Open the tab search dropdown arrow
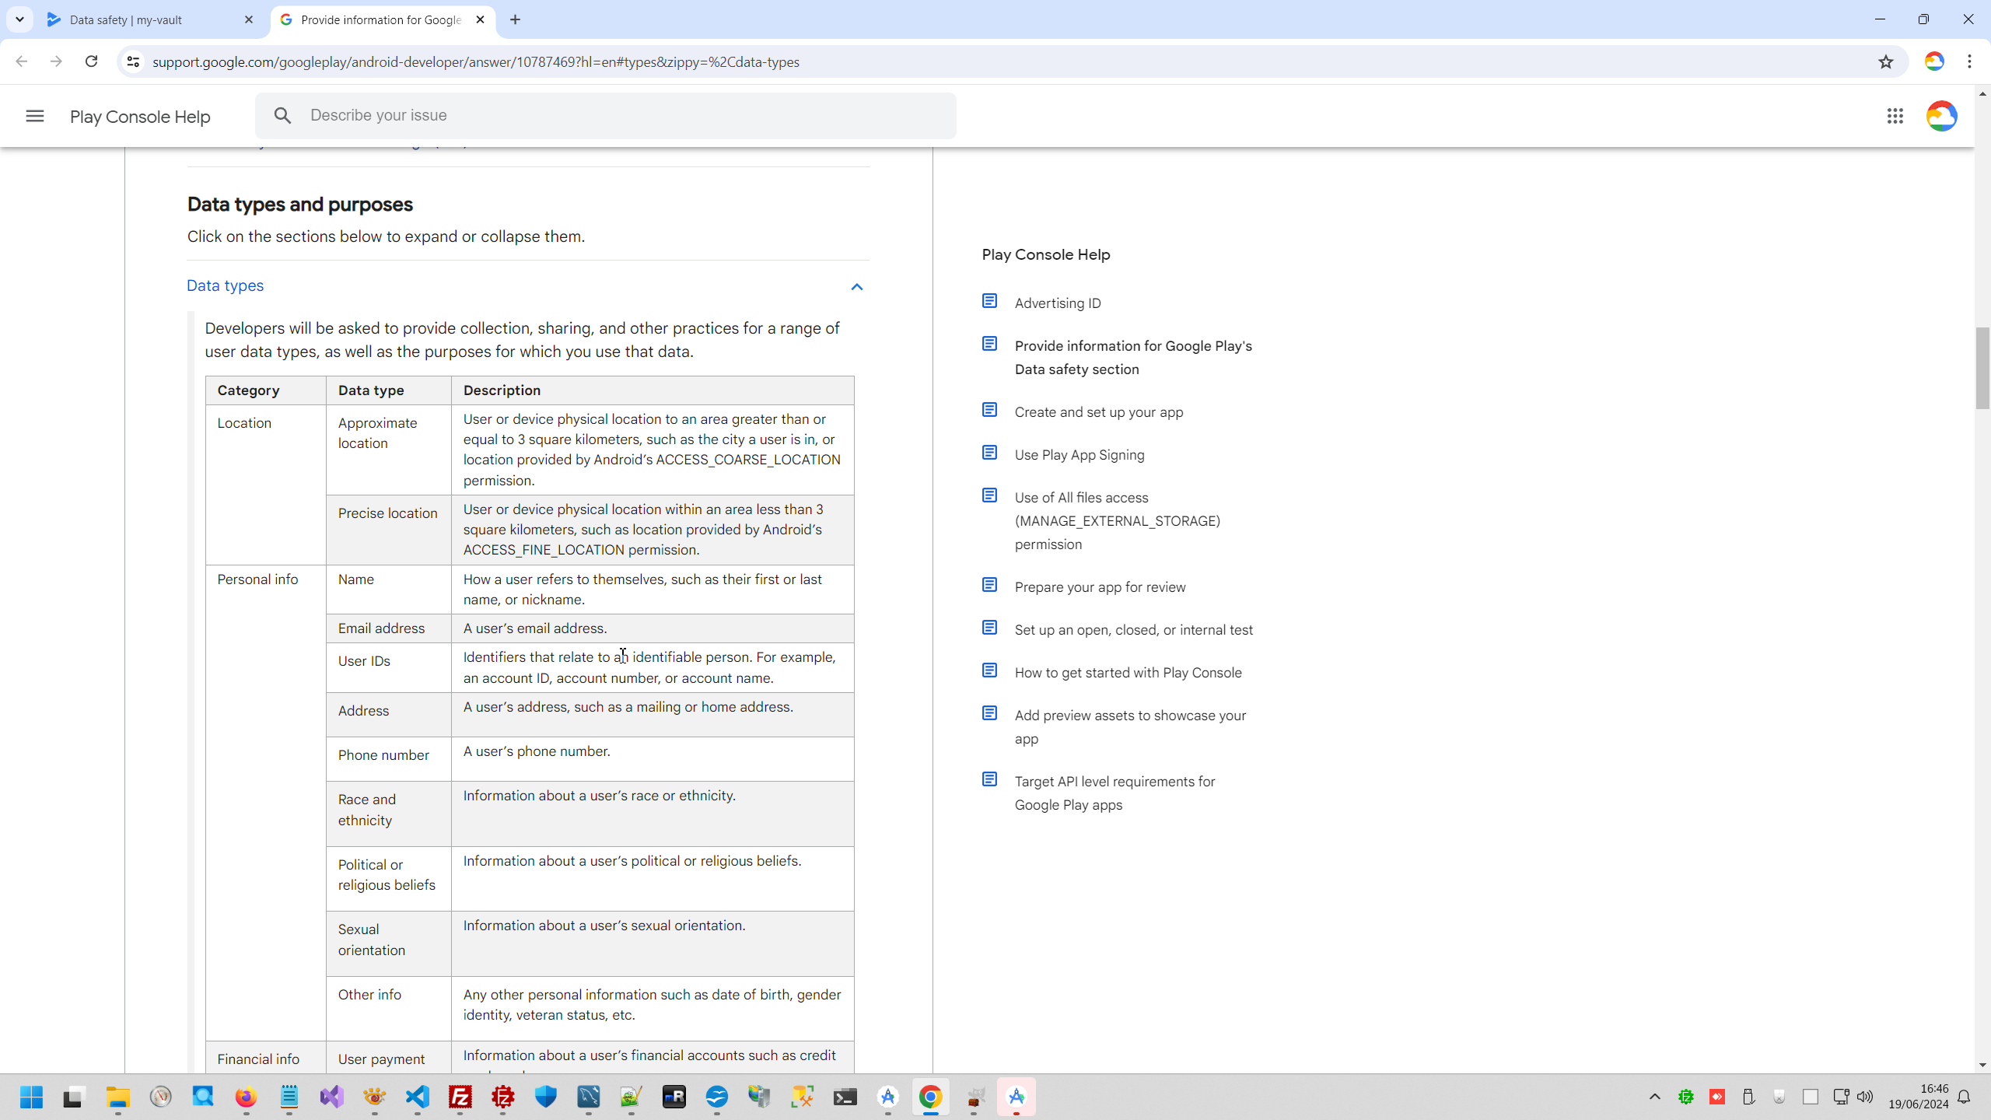Image resolution: width=1991 pixels, height=1120 pixels. [x=19, y=19]
